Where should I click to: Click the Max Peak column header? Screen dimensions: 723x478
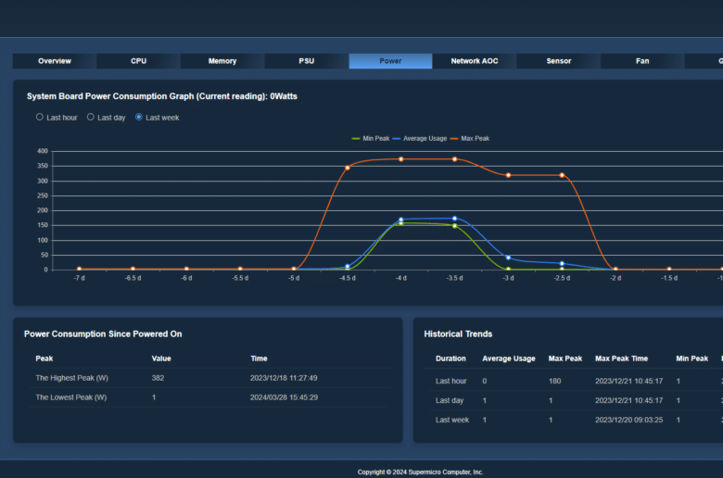pyautogui.click(x=565, y=358)
